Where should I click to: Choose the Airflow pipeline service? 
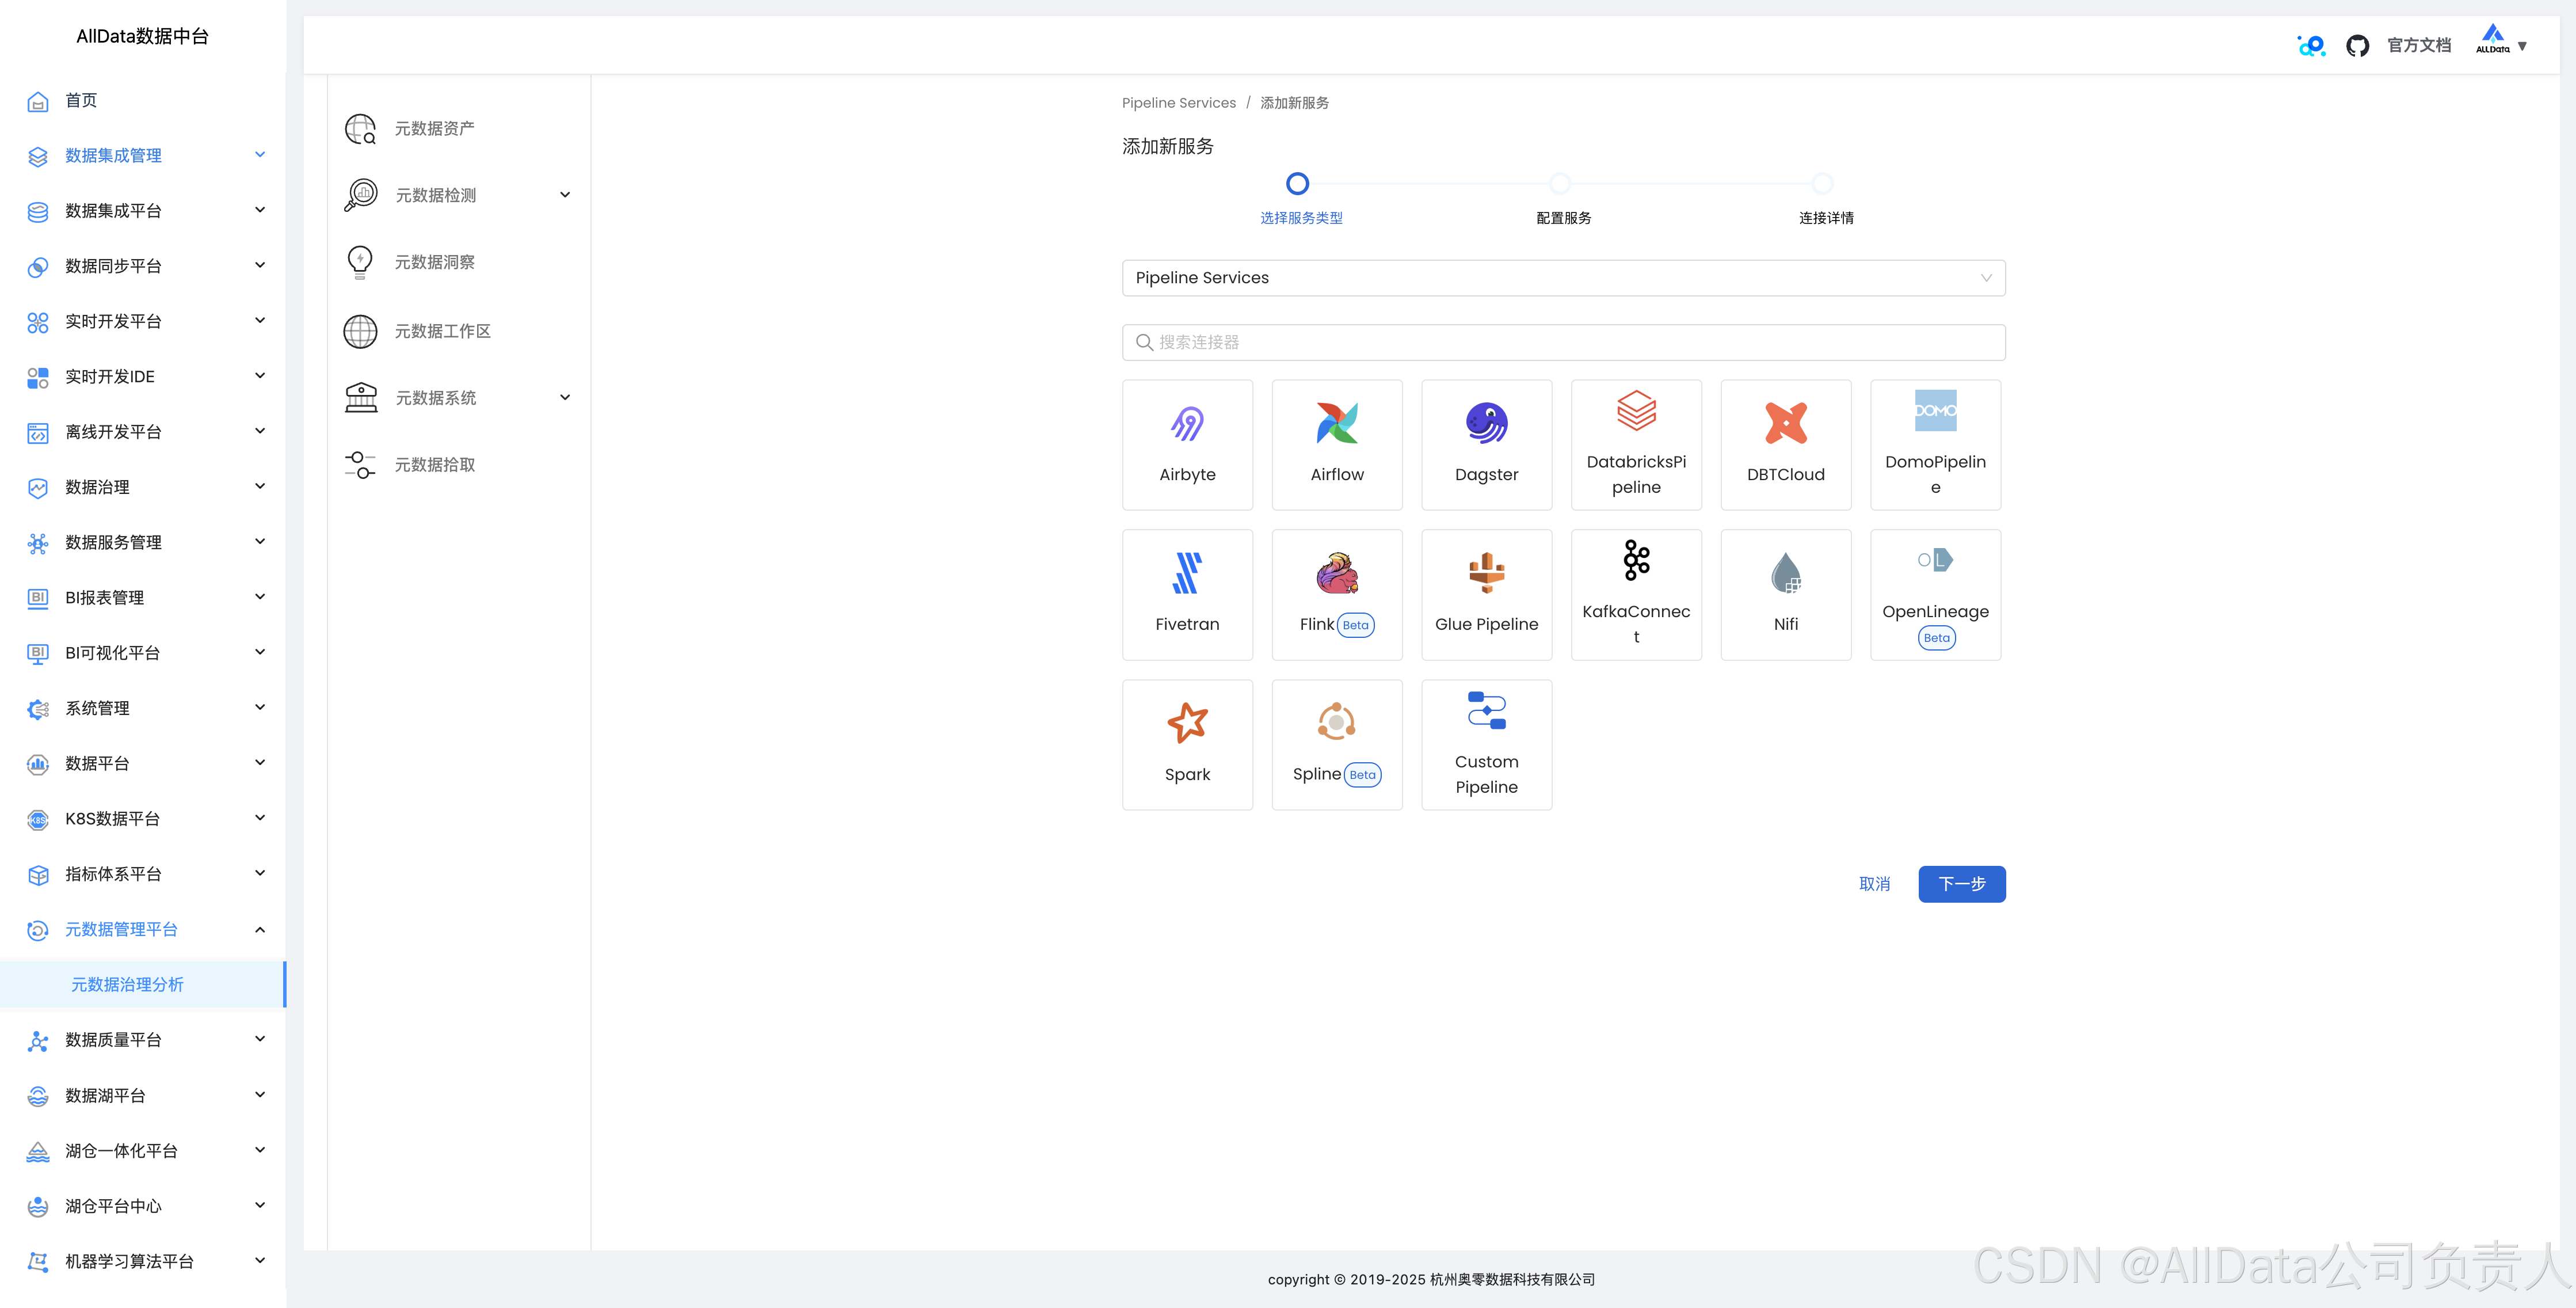tap(1337, 445)
